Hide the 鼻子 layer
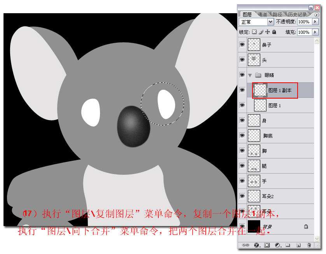Viewport: 326px width, 254px height. point(242,44)
